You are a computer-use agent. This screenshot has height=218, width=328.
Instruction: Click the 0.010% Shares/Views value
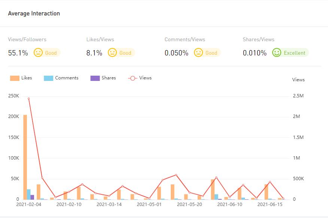255,53
